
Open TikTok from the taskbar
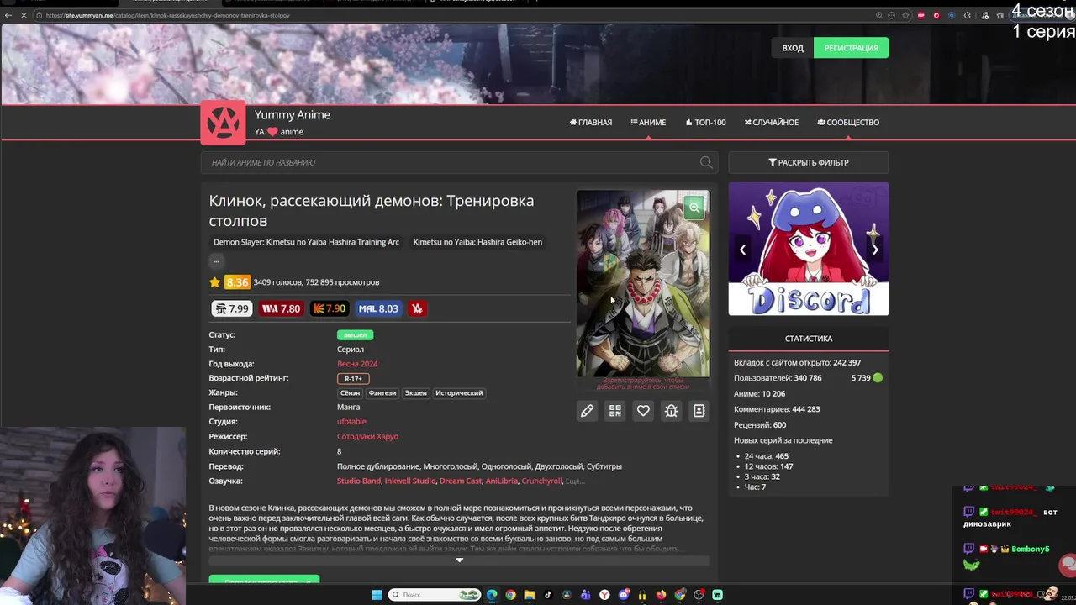point(548,595)
